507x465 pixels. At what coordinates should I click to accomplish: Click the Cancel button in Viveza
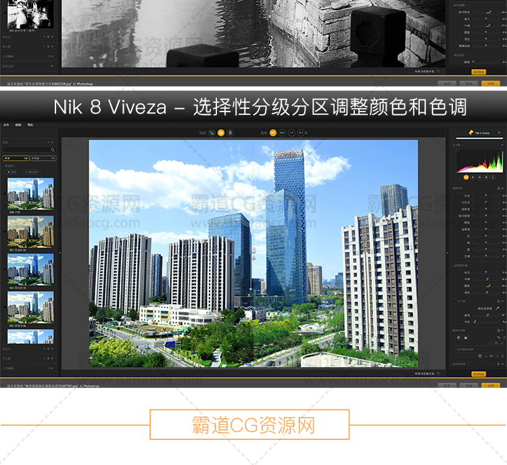pyautogui.click(x=447, y=385)
